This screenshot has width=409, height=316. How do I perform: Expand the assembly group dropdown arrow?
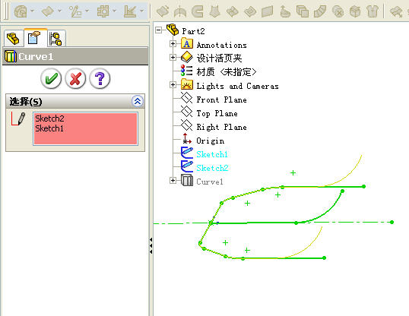pos(115,11)
